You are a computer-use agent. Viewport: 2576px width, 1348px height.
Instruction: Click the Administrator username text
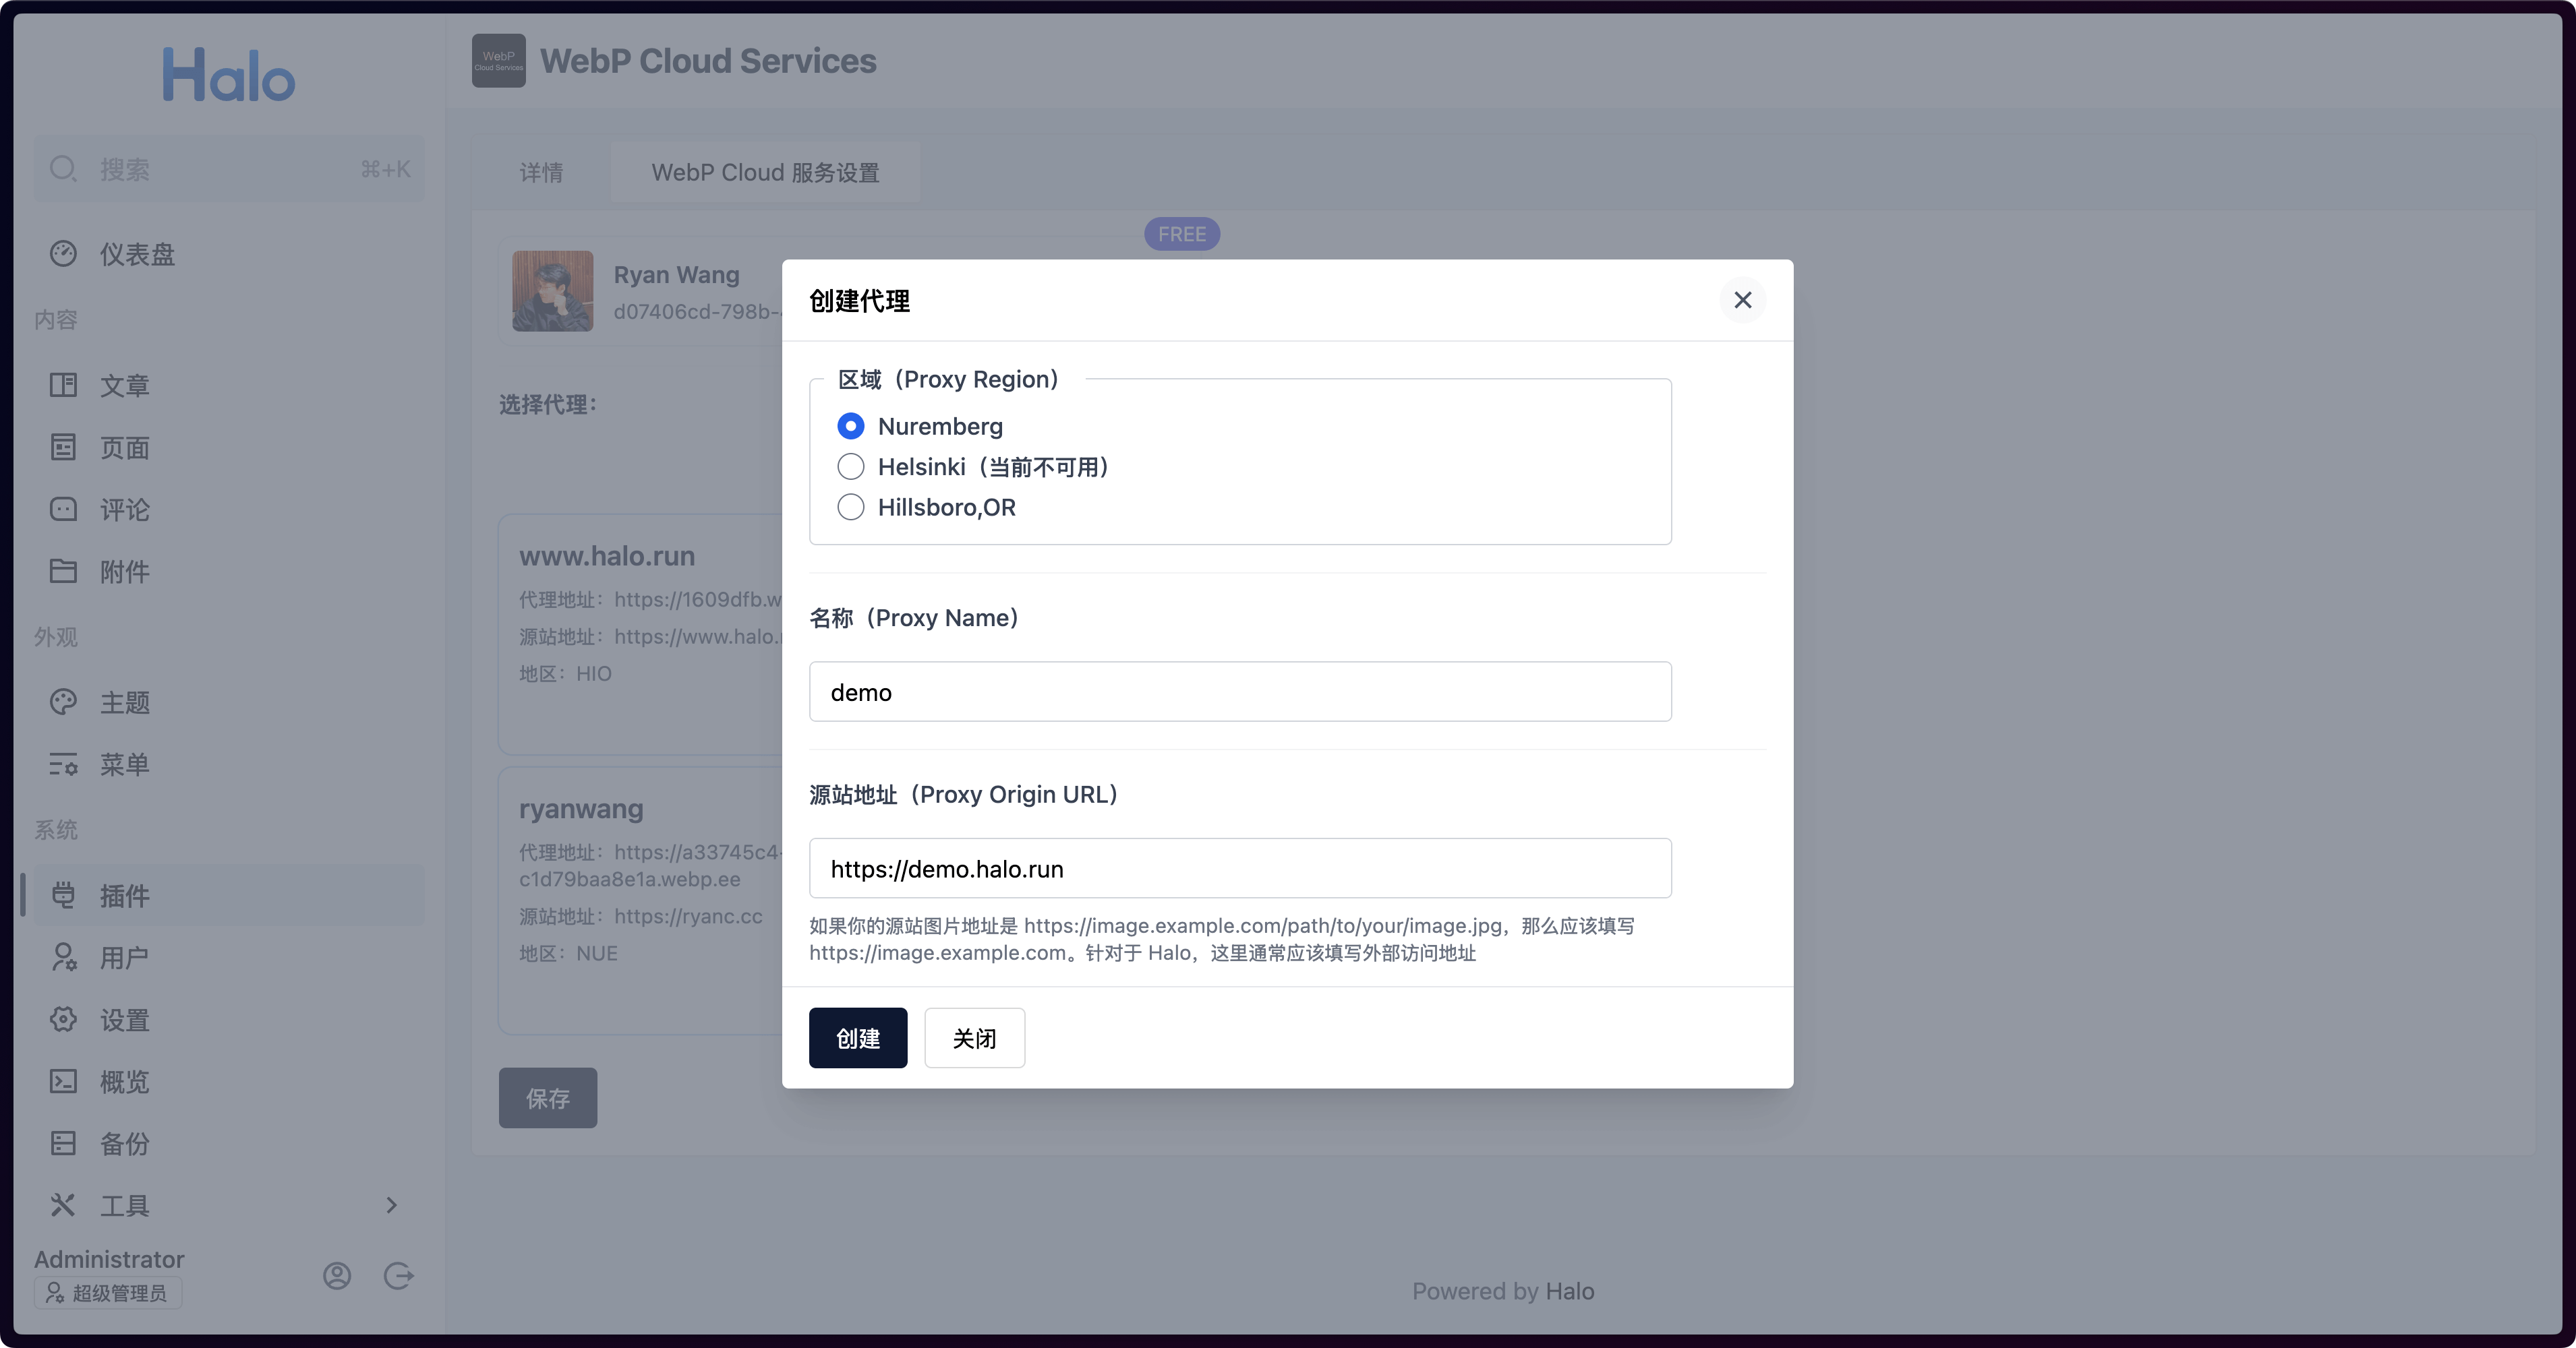[109, 1259]
